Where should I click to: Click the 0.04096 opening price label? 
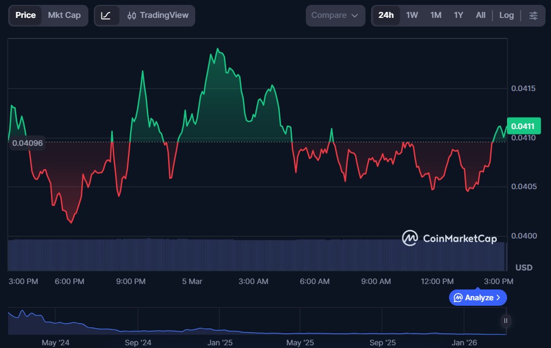27,143
